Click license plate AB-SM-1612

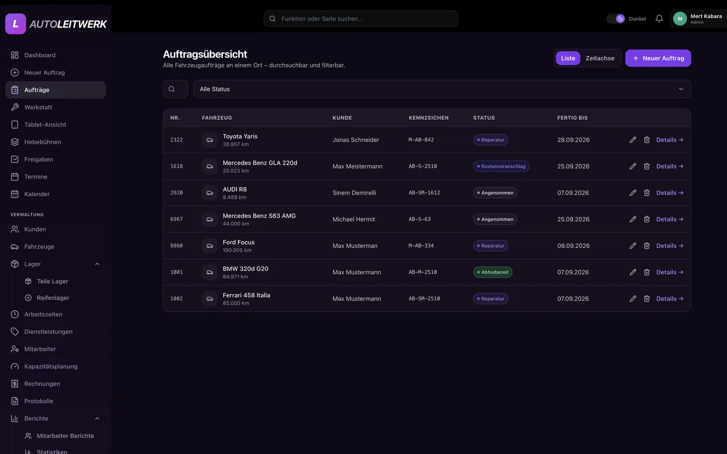click(x=424, y=192)
